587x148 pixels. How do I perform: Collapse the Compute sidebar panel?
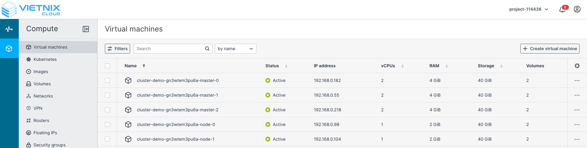tap(86, 29)
